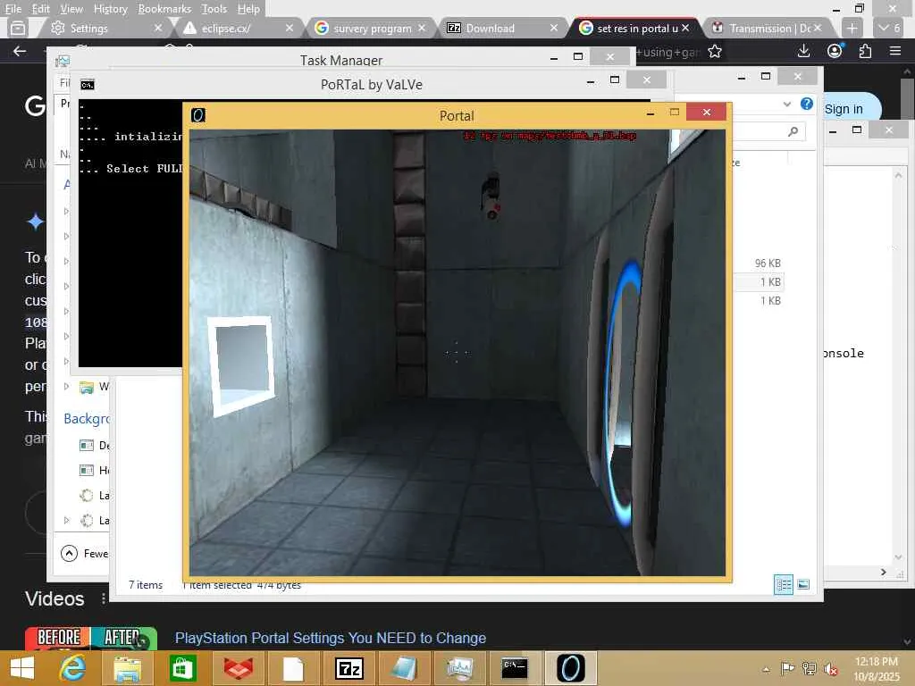Open the Bookmarks menu in the browser
The width and height of the screenshot is (915, 686).
point(164,9)
